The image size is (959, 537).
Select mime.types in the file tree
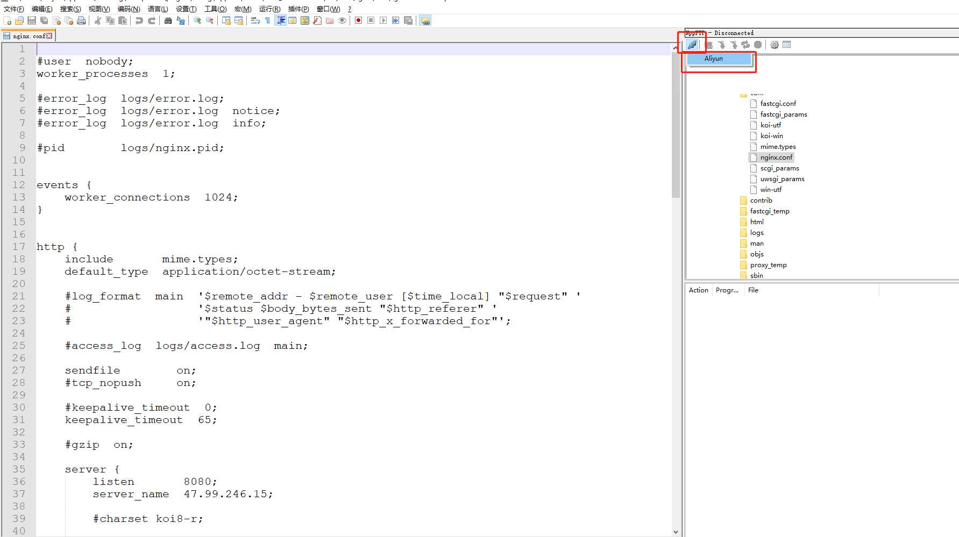[x=778, y=147]
